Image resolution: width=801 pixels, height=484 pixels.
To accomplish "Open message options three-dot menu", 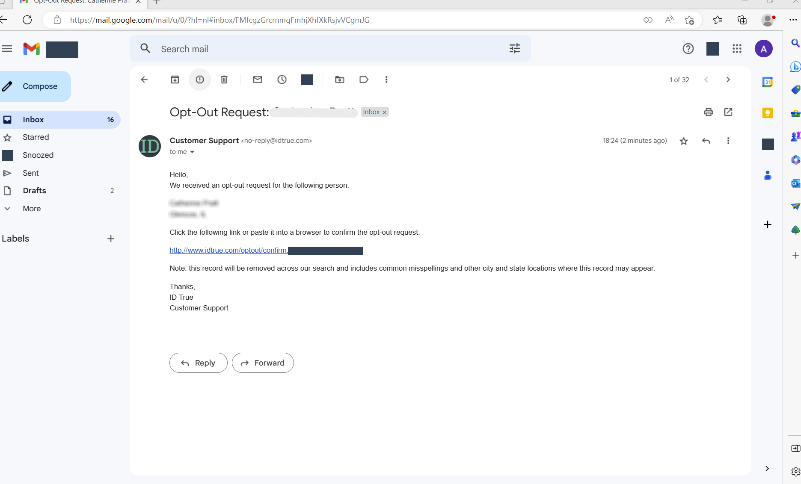I will pos(728,141).
